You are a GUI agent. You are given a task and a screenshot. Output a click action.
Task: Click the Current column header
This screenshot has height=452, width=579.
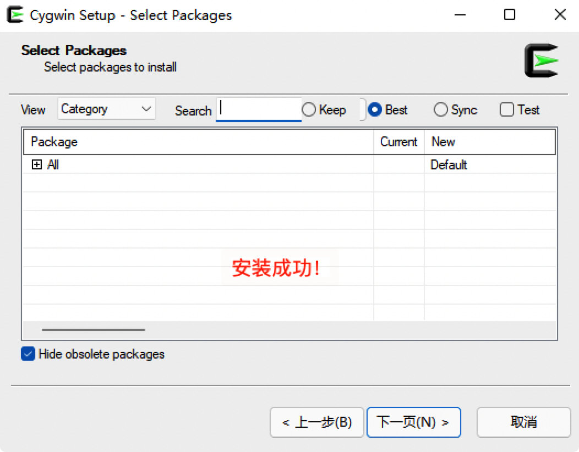click(398, 142)
